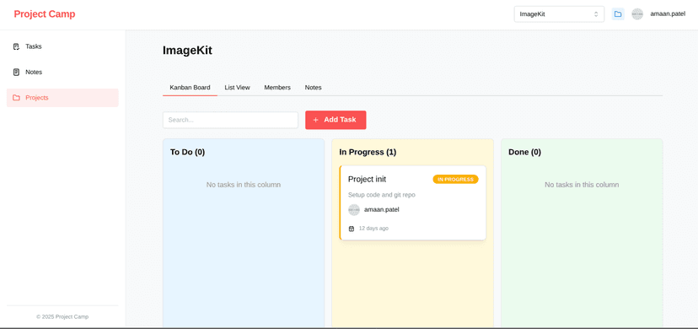This screenshot has width=698, height=329.
Task: Click the blue folder icon in header
Action: pyautogui.click(x=618, y=14)
